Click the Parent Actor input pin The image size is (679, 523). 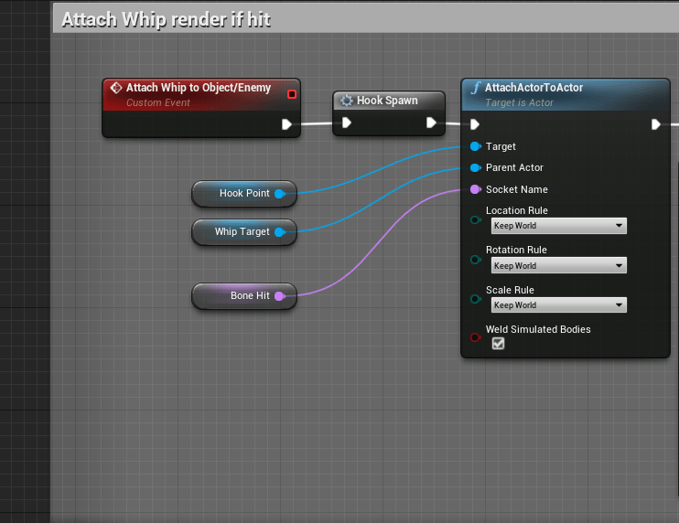coord(474,168)
